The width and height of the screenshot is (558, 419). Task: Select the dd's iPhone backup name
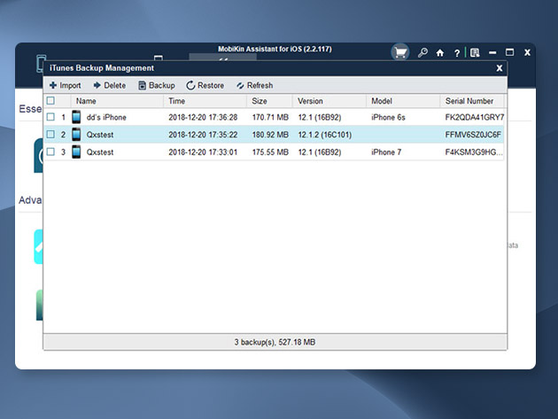[106, 118]
